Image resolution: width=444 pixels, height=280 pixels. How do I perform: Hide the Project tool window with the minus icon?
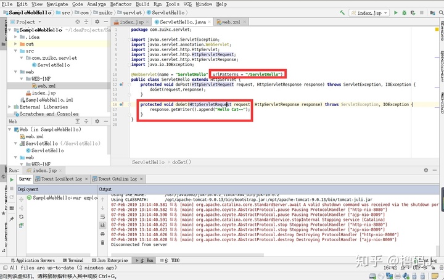point(106,22)
